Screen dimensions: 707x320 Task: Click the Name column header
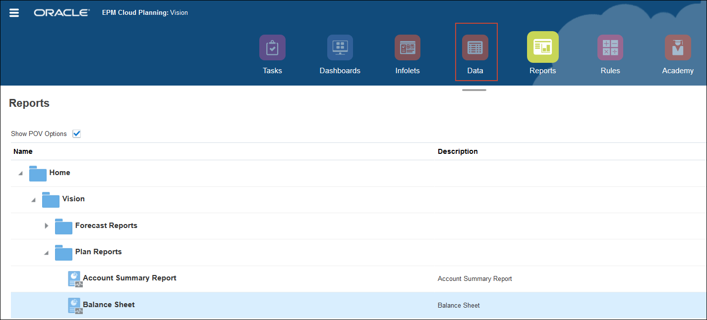23,151
